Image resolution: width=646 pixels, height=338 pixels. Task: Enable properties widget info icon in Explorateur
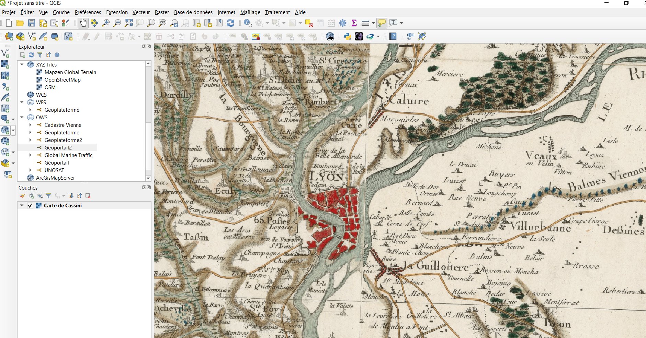57,55
